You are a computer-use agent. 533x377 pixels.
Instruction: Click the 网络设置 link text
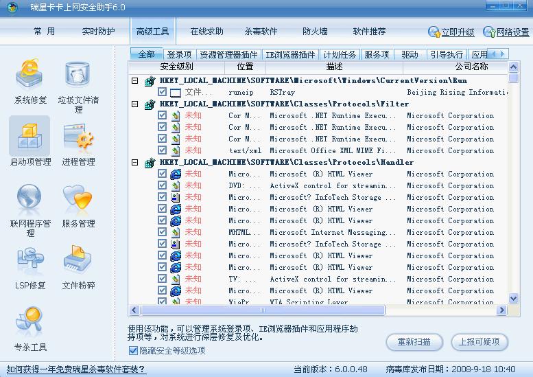tap(513, 32)
